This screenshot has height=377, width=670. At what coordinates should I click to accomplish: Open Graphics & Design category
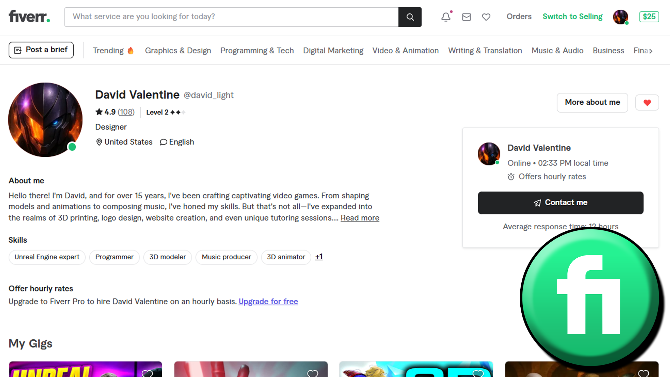pos(178,51)
